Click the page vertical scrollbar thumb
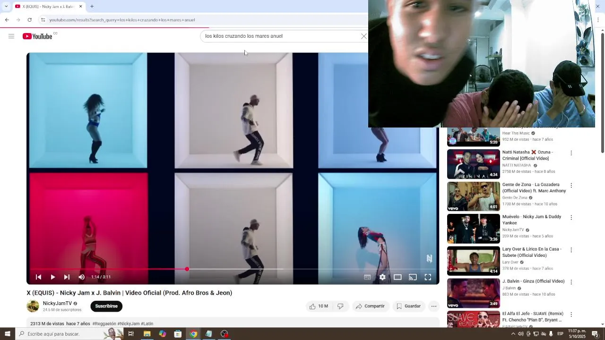This screenshot has height=340, width=605. click(x=602, y=93)
